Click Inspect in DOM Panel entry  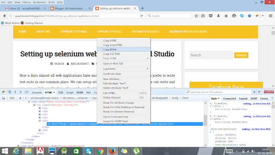click(x=124, y=121)
